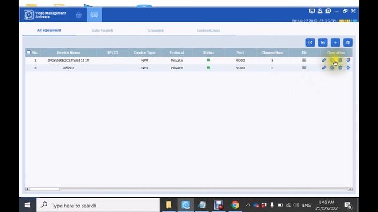The height and width of the screenshot is (212, 378).
Task: Show hidden system tray icons
Action: [x=248, y=205]
